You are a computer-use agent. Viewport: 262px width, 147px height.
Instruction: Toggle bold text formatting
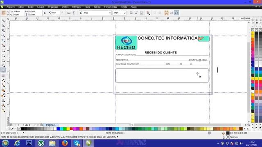[x=131, y=13]
